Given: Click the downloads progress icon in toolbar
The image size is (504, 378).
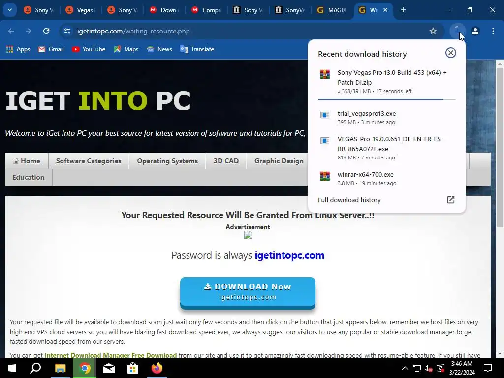Looking at the screenshot, I should click(457, 31).
